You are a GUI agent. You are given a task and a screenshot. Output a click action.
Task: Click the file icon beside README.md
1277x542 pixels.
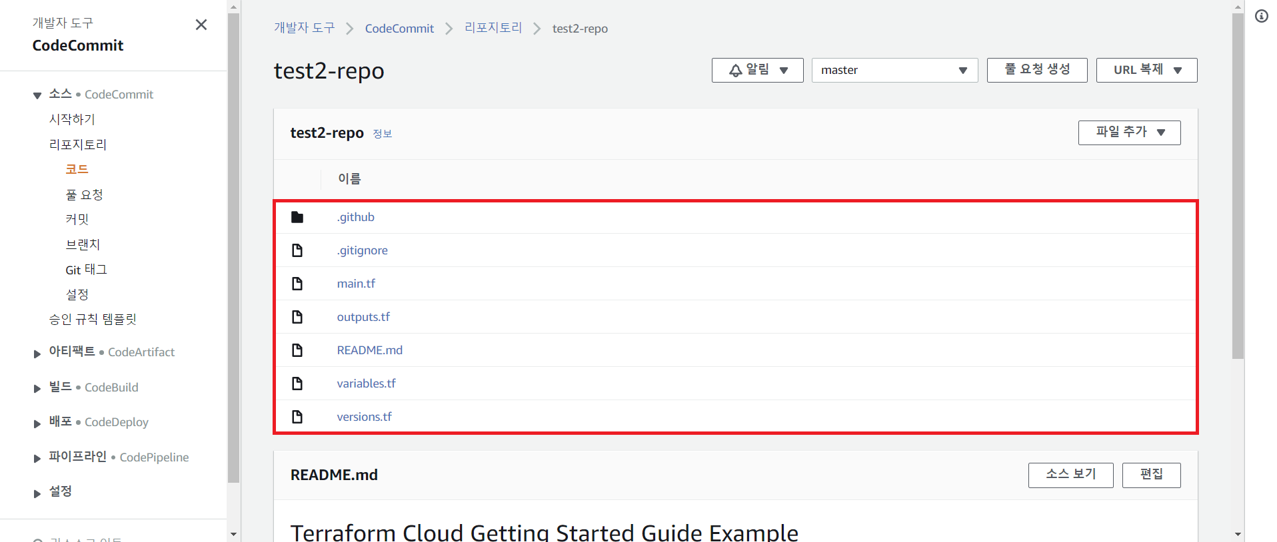tap(297, 350)
